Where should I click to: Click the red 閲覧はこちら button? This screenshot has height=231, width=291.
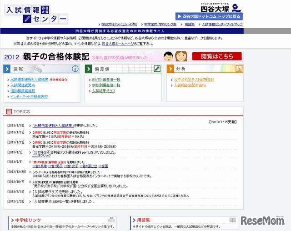tap(217, 56)
